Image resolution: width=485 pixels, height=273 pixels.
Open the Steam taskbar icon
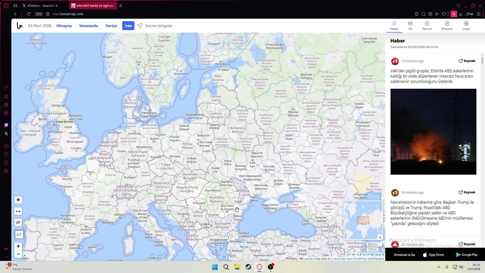click(x=248, y=267)
